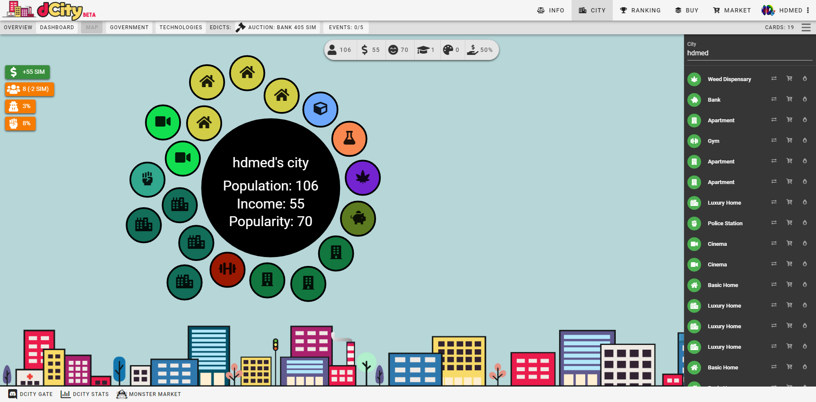Click the central hdmed's city black circle

(271, 188)
